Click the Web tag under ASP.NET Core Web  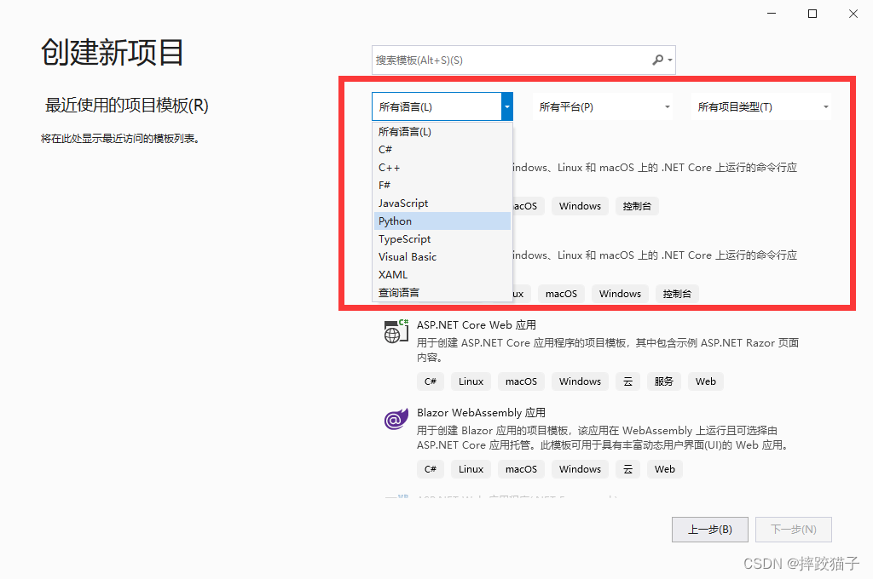(x=705, y=381)
